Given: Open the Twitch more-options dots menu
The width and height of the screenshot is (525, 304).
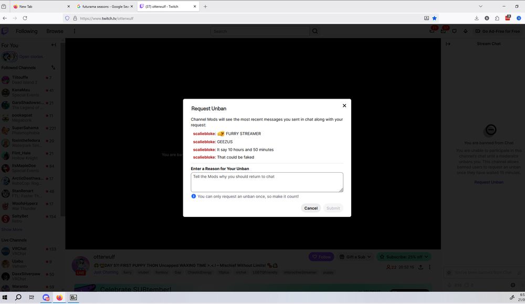Looking at the screenshot, I should pyautogui.click(x=75, y=31).
